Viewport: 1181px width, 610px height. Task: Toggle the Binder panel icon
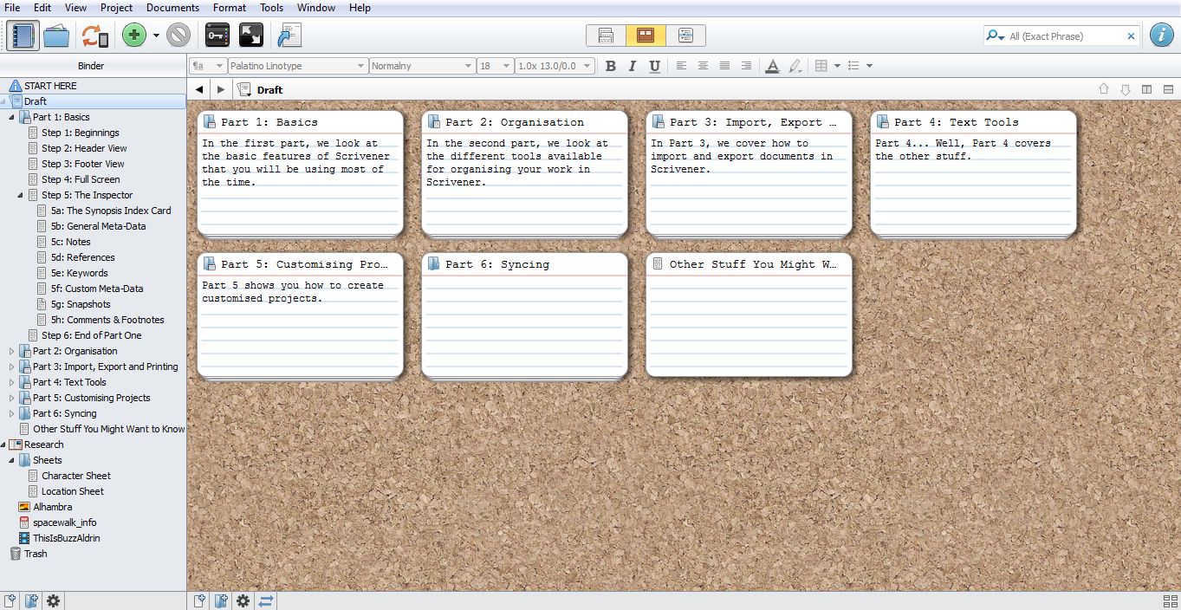23,36
